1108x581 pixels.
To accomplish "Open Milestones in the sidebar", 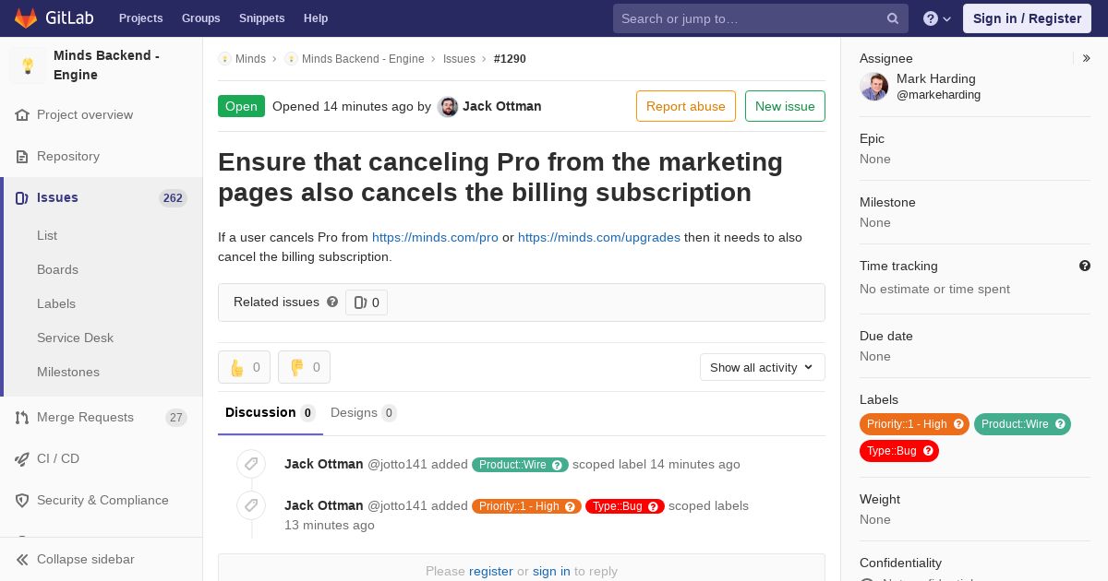I will [x=68, y=373].
